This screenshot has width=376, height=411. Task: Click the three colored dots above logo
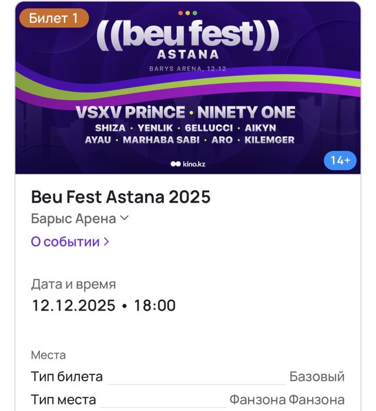tap(187, 12)
